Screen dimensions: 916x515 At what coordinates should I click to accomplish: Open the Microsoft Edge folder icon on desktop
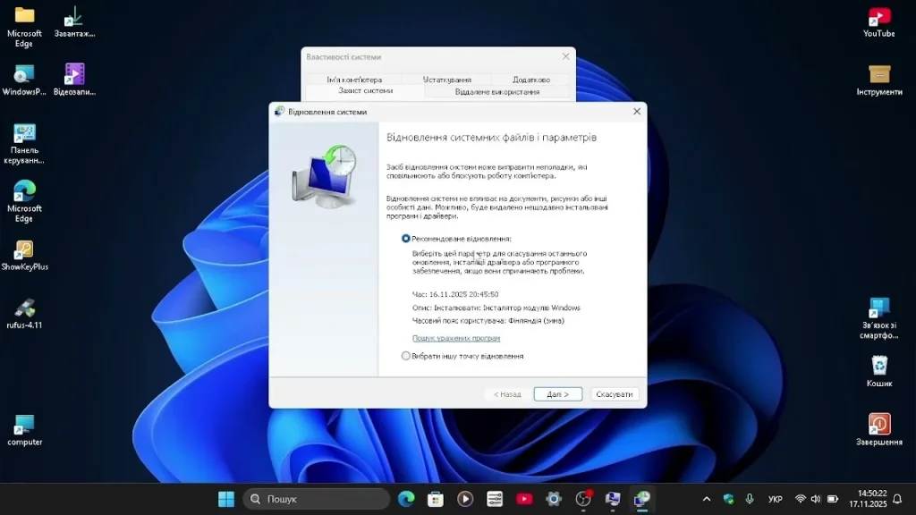[24, 27]
